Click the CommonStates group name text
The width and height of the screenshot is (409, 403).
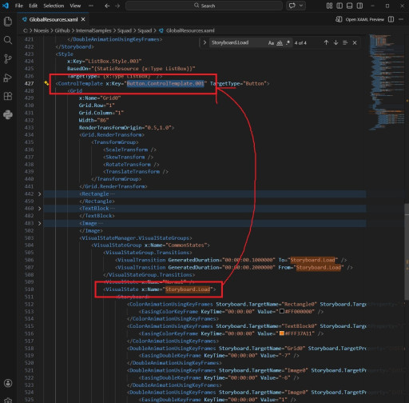[x=186, y=245]
